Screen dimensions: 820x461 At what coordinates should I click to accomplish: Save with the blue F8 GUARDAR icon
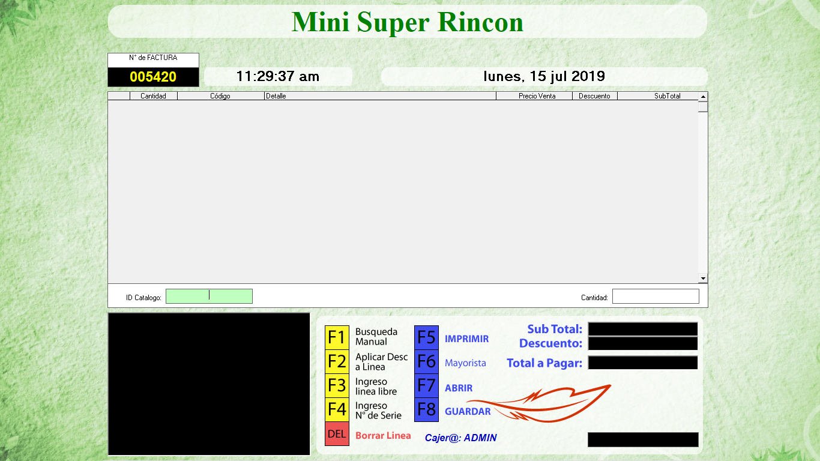(426, 410)
